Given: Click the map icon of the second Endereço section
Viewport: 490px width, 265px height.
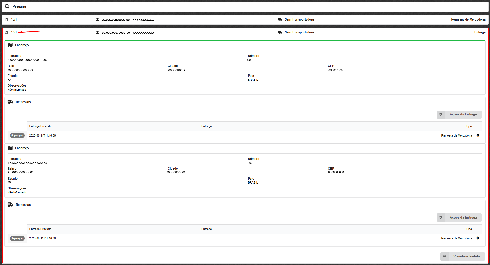Looking at the screenshot, I should coord(10,148).
